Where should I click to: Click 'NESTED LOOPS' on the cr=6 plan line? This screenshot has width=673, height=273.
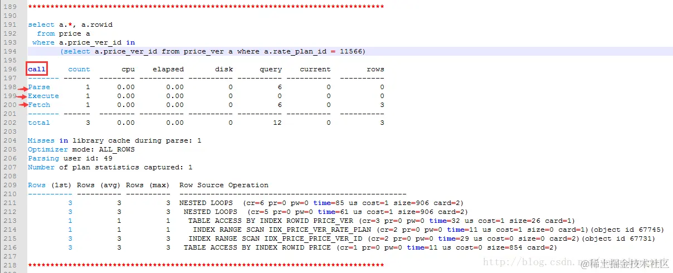pos(206,203)
